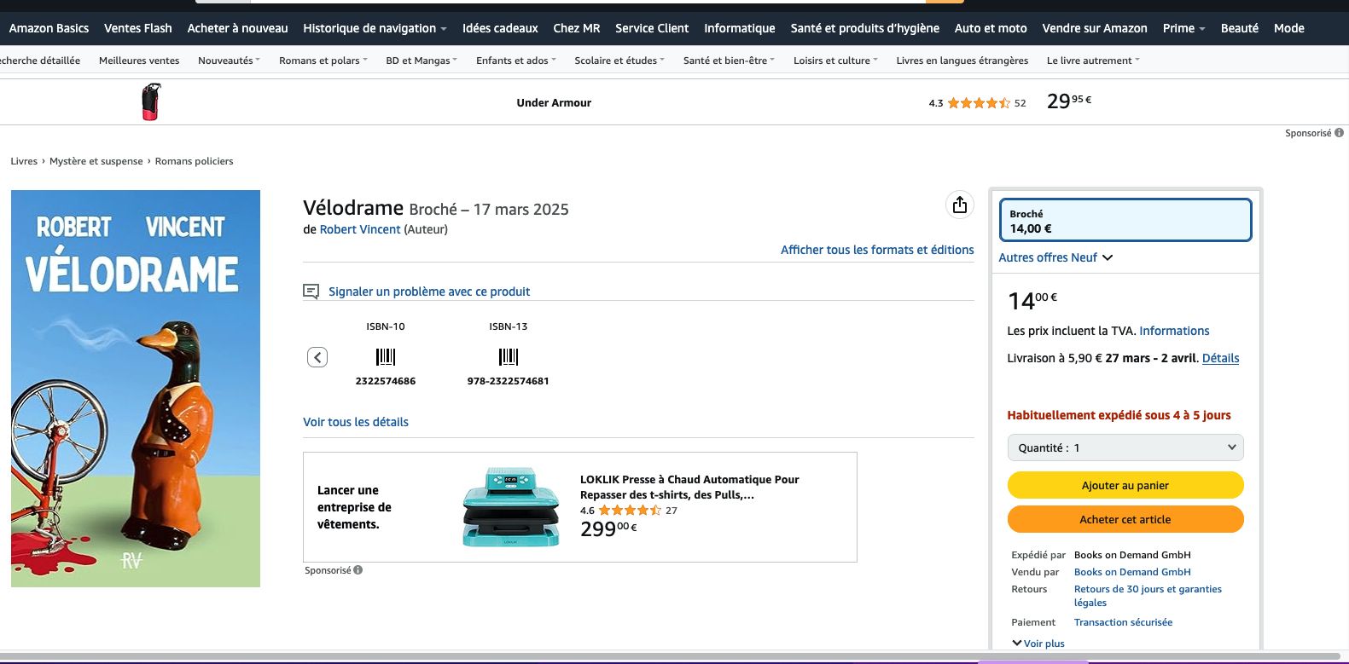Viewport: 1349px width, 664px height.
Task: Expand the Romans et polars submenu
Action: pyautogui.click(x=323, y=61)
